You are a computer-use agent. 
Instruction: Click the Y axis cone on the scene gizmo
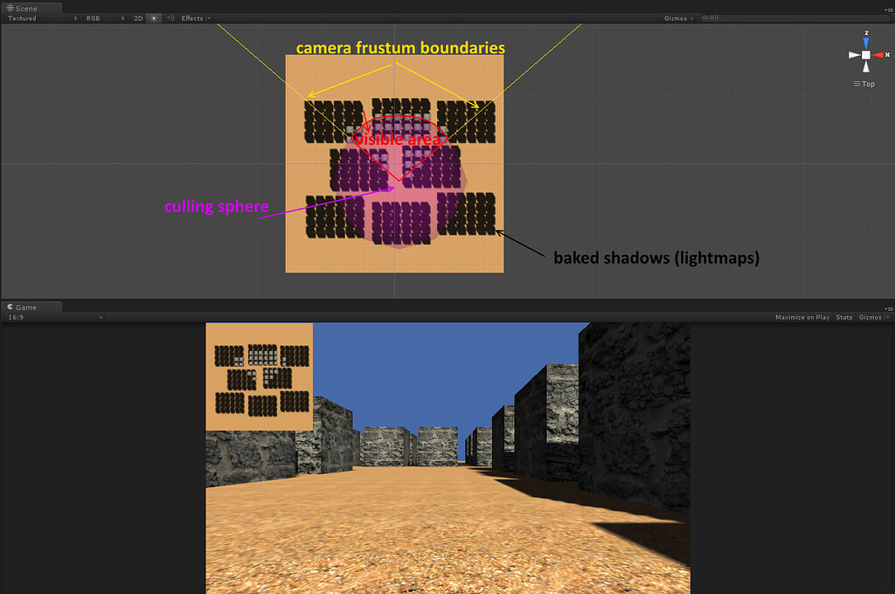coord(865,66)
